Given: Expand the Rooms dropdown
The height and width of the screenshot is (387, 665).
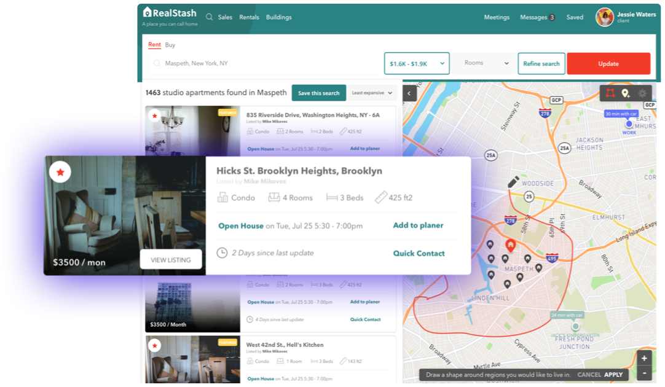Looking at the screenshot, I should point(486,63).
